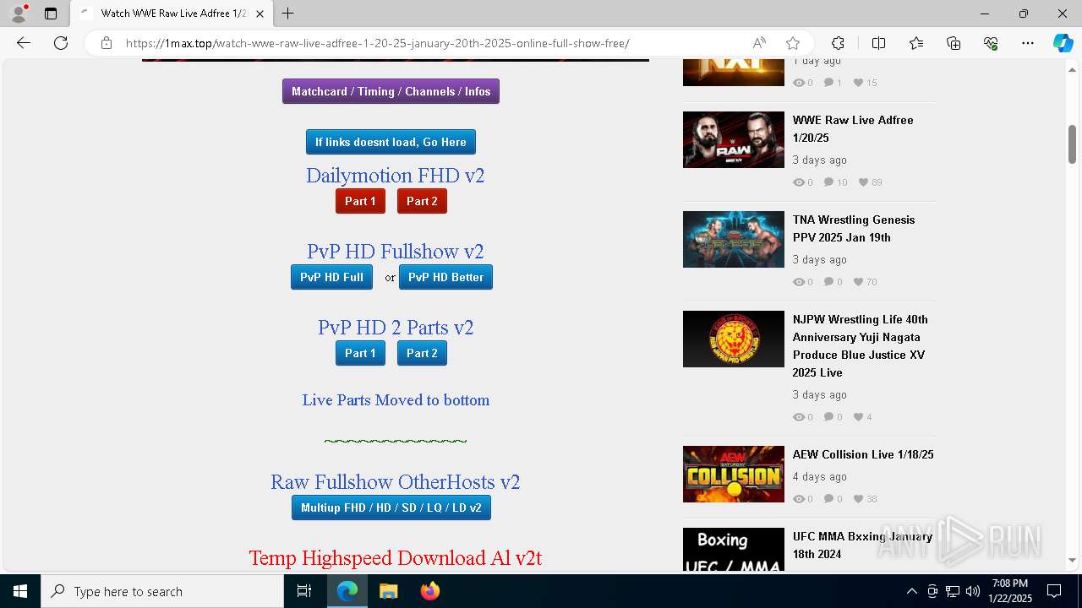Open File Explorer from the taskbar
The height and width of the screenshot is (608, 1082).
pyautogui.click(x=388, y=591)
